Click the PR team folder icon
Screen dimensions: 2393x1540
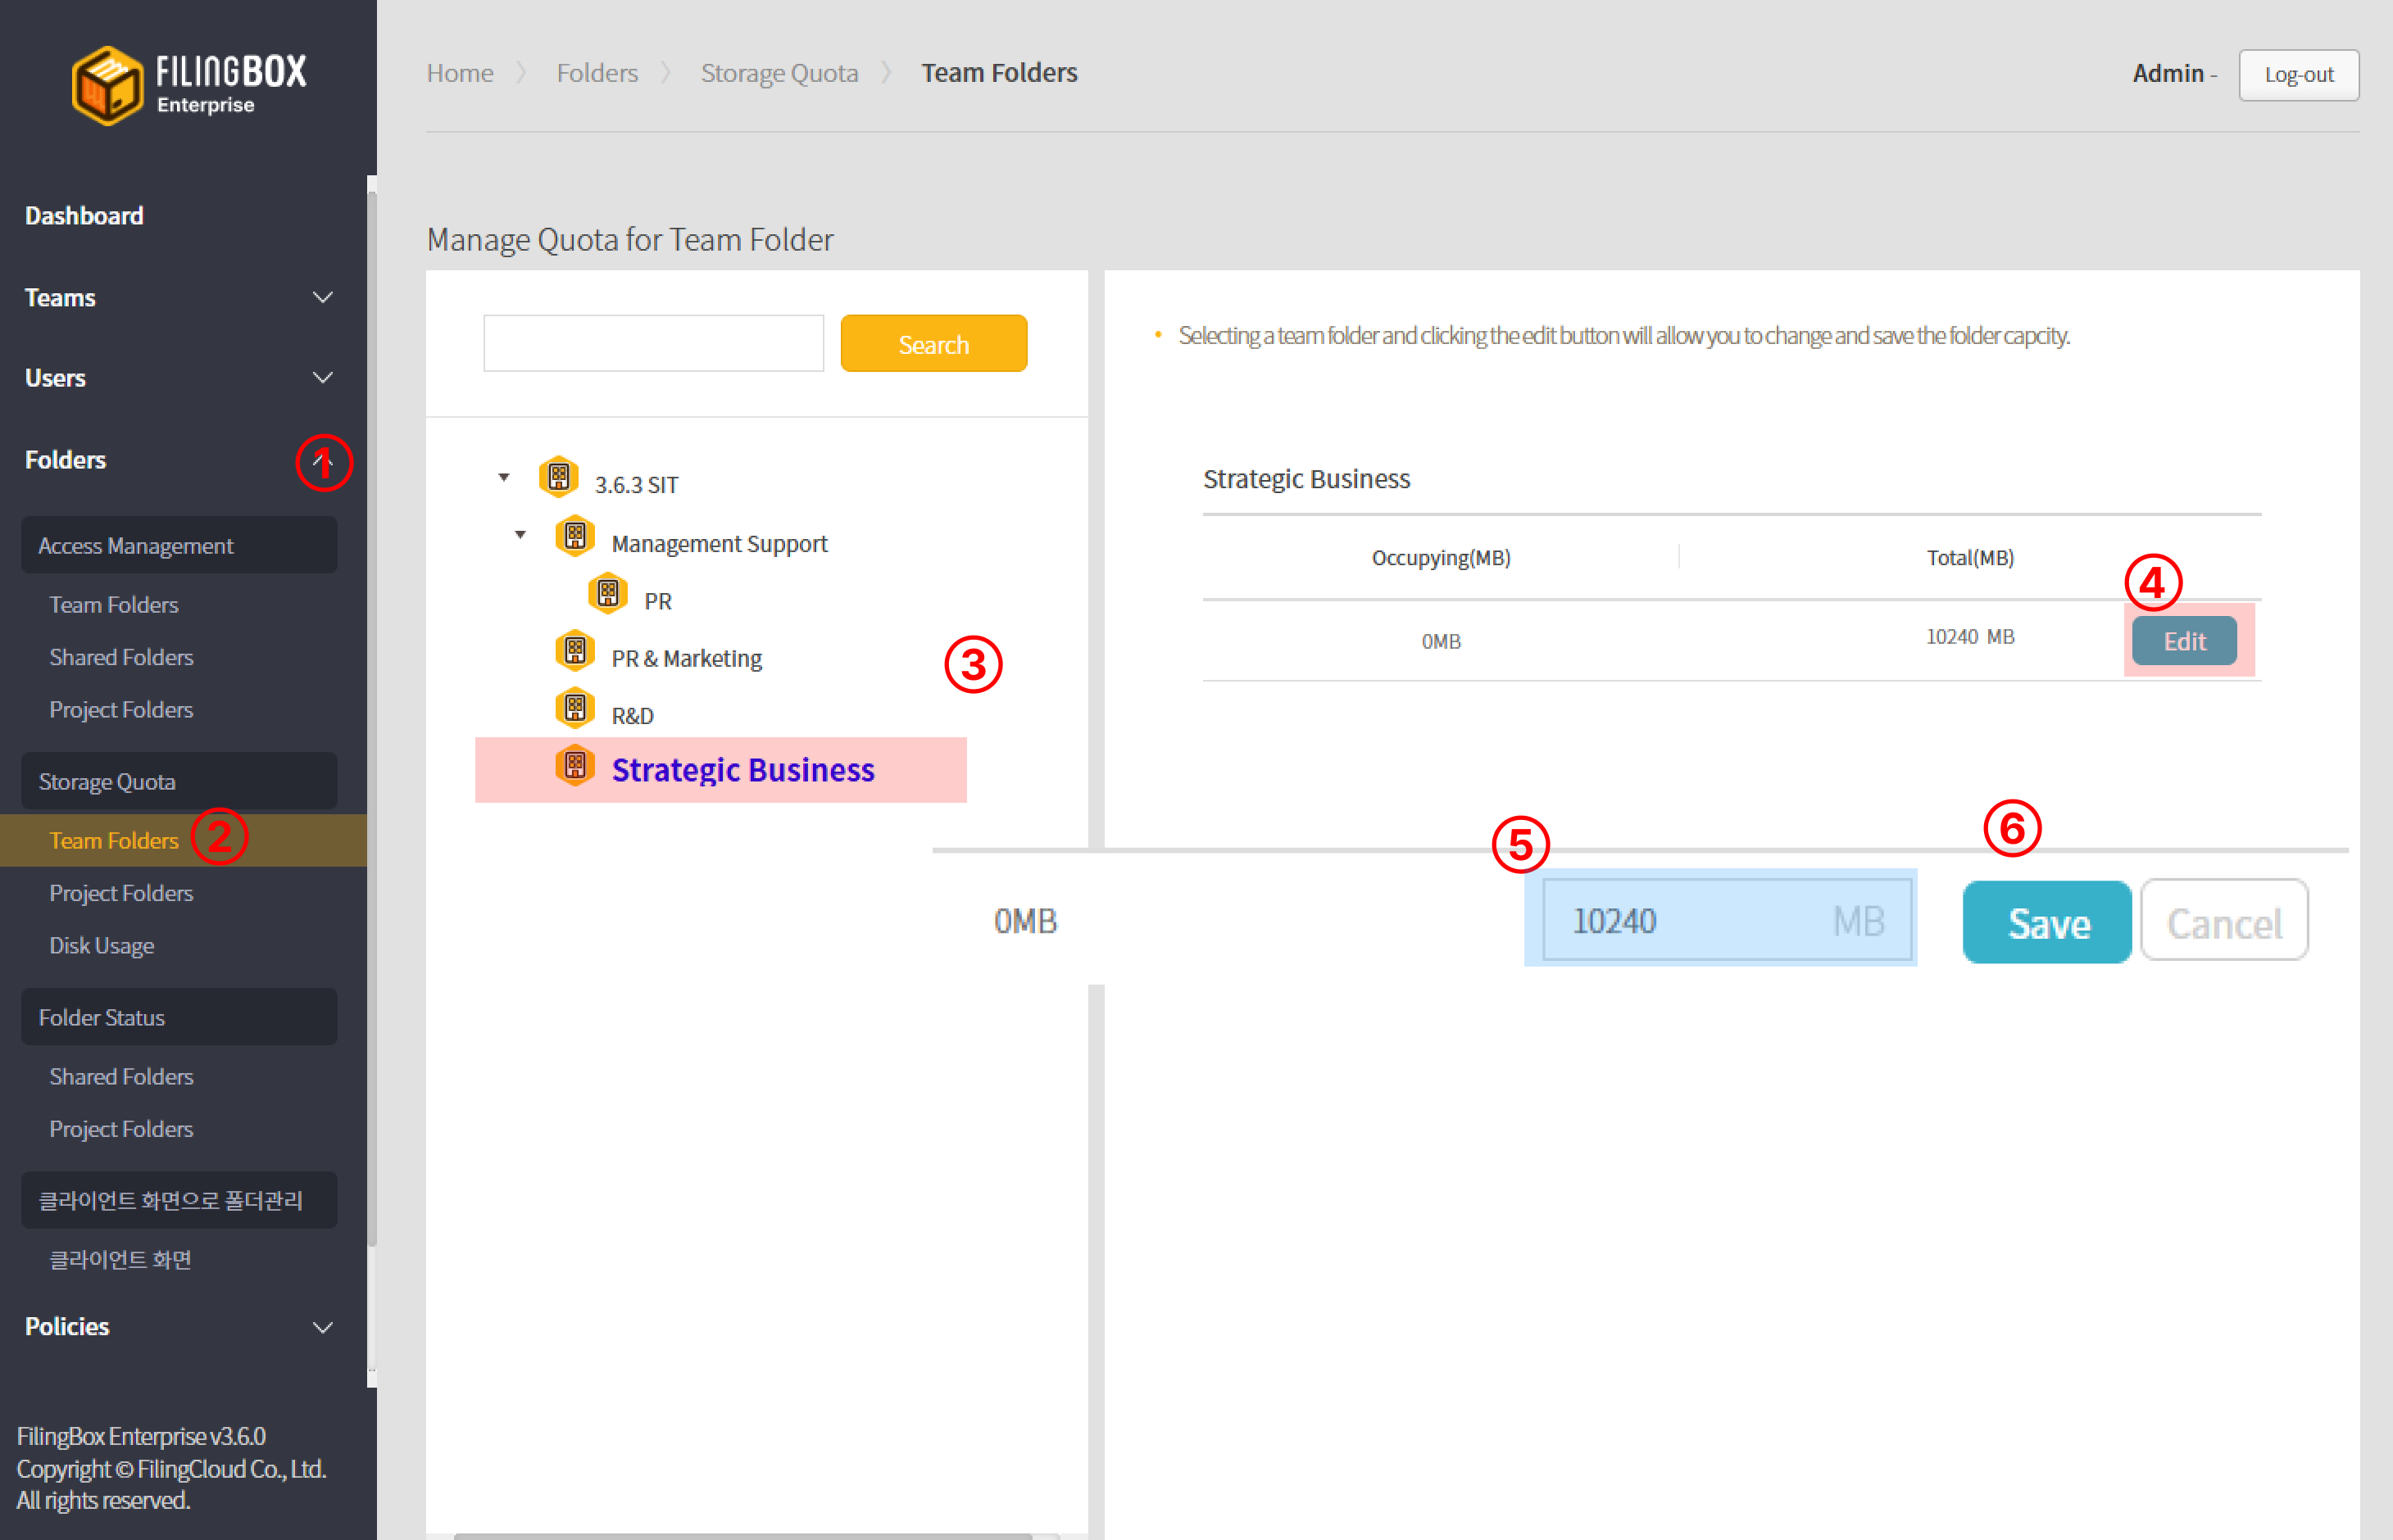607,594
